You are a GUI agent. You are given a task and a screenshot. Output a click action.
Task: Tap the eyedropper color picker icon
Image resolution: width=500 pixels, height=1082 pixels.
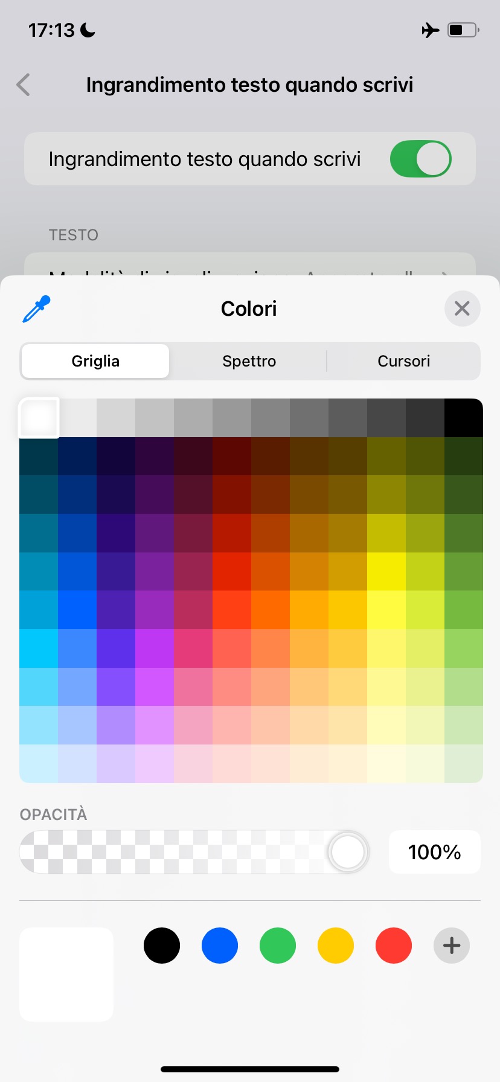coord(37,309)
